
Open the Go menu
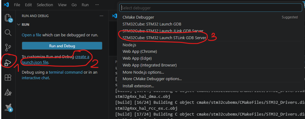tap(74, 5)
